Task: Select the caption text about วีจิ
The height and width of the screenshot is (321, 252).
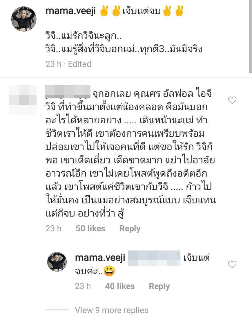Action: (124, 43)
